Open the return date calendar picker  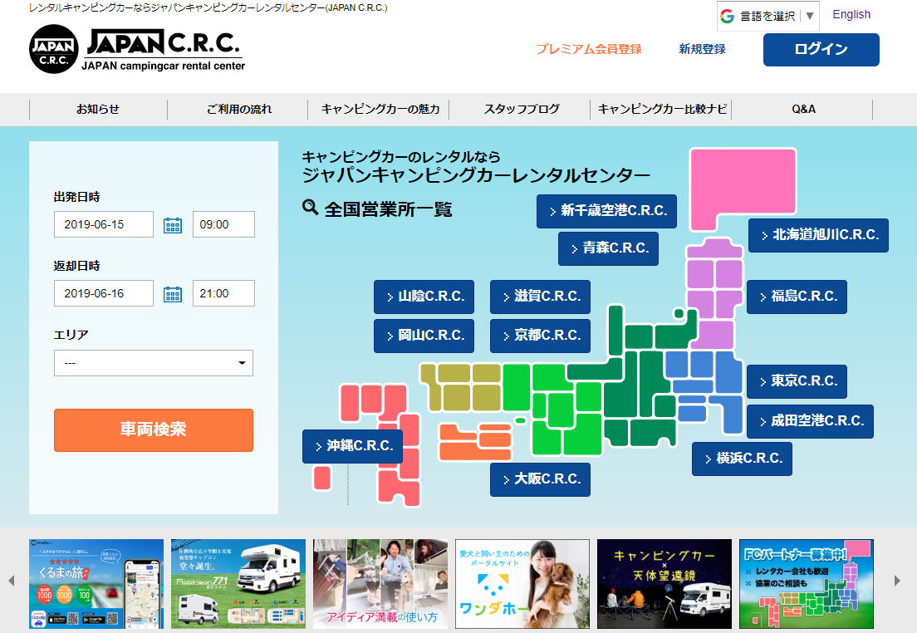(x=174, y=293)
